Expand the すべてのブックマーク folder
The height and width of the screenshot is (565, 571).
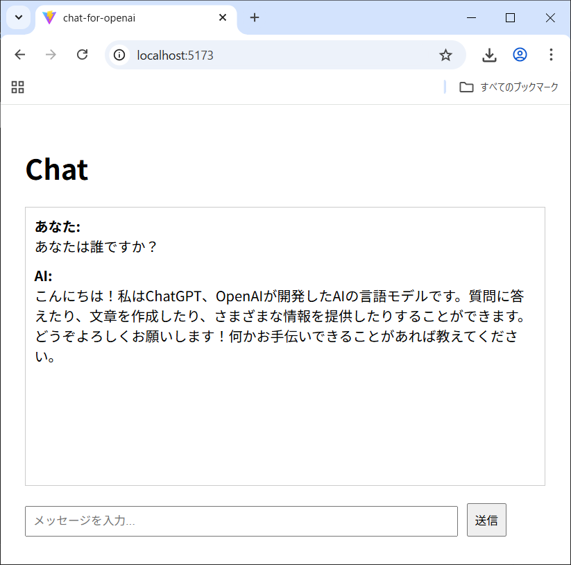tap(509, 87)
